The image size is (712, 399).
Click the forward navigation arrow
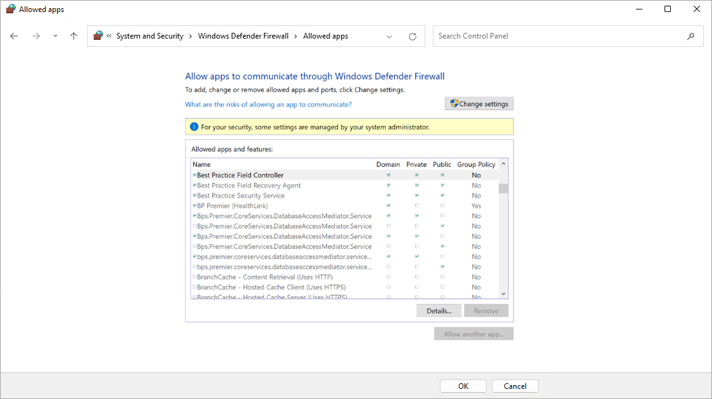pyautogui.click(x=36, y=36)
